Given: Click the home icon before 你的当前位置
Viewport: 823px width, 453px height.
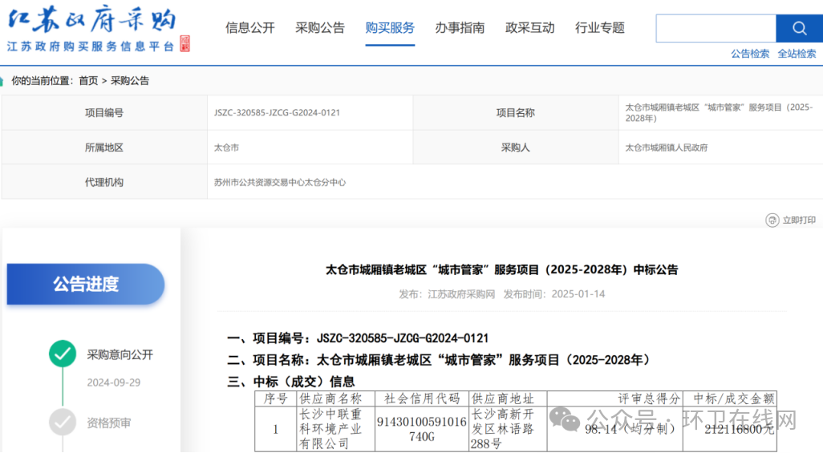Looking at the screenshot, I should pyautogui.click(x=2, y=81).
